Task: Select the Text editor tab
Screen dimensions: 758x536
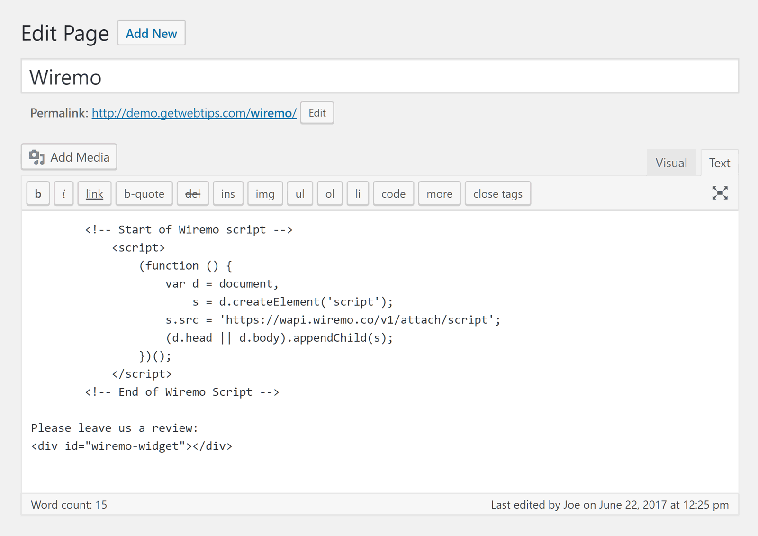Action: [719, 163]
